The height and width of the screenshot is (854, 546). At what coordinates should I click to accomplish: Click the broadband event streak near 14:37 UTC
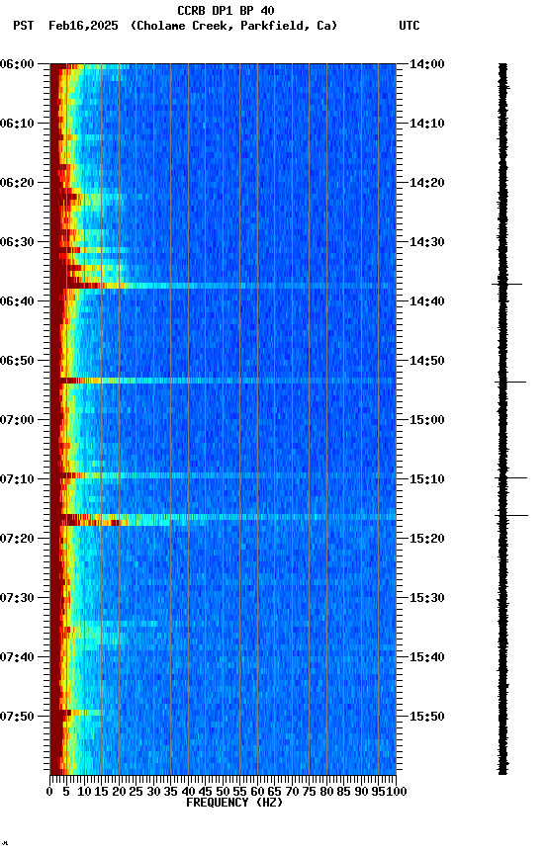click(223, 286)
